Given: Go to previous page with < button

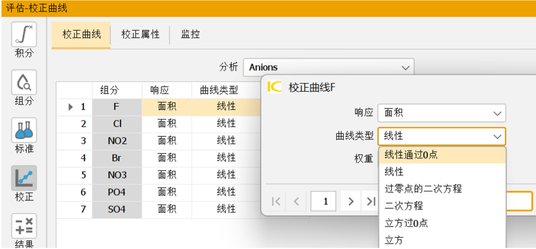Looking at the screenshot, I should pos(296,201).
